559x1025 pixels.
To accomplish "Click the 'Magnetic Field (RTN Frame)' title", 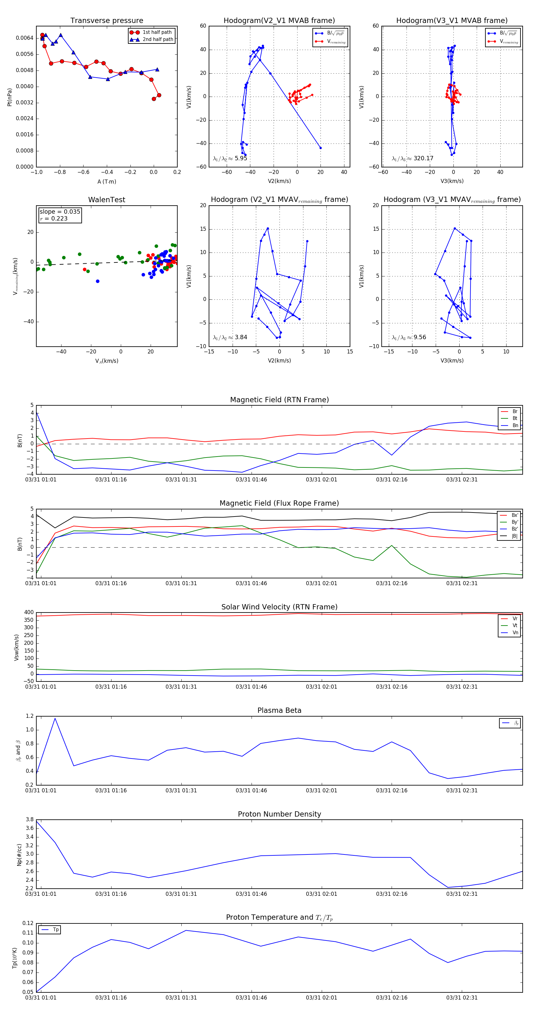I will tap(279, 400).
